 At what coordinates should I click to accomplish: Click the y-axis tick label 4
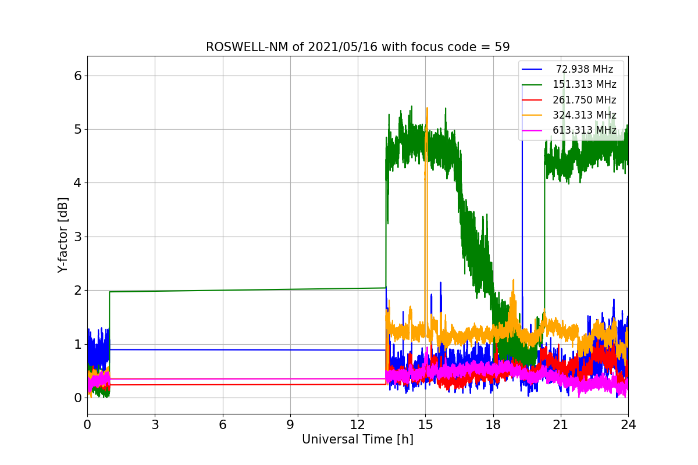pos(77,183)
